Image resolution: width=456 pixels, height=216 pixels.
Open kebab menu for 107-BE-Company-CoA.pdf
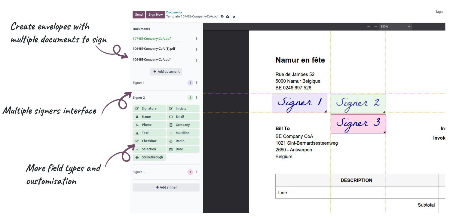pyautogui.click(x=197, y=39)
